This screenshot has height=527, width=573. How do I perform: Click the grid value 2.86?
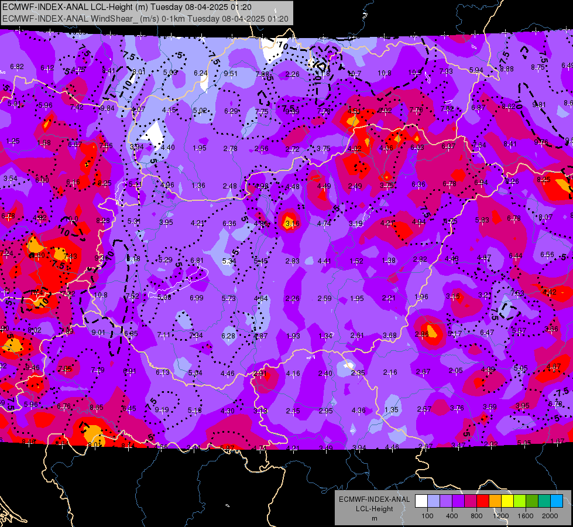pos(422,334)
